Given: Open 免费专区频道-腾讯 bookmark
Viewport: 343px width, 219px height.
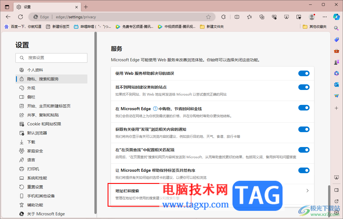Looking at the screenshot, I should tap(135, 27).
